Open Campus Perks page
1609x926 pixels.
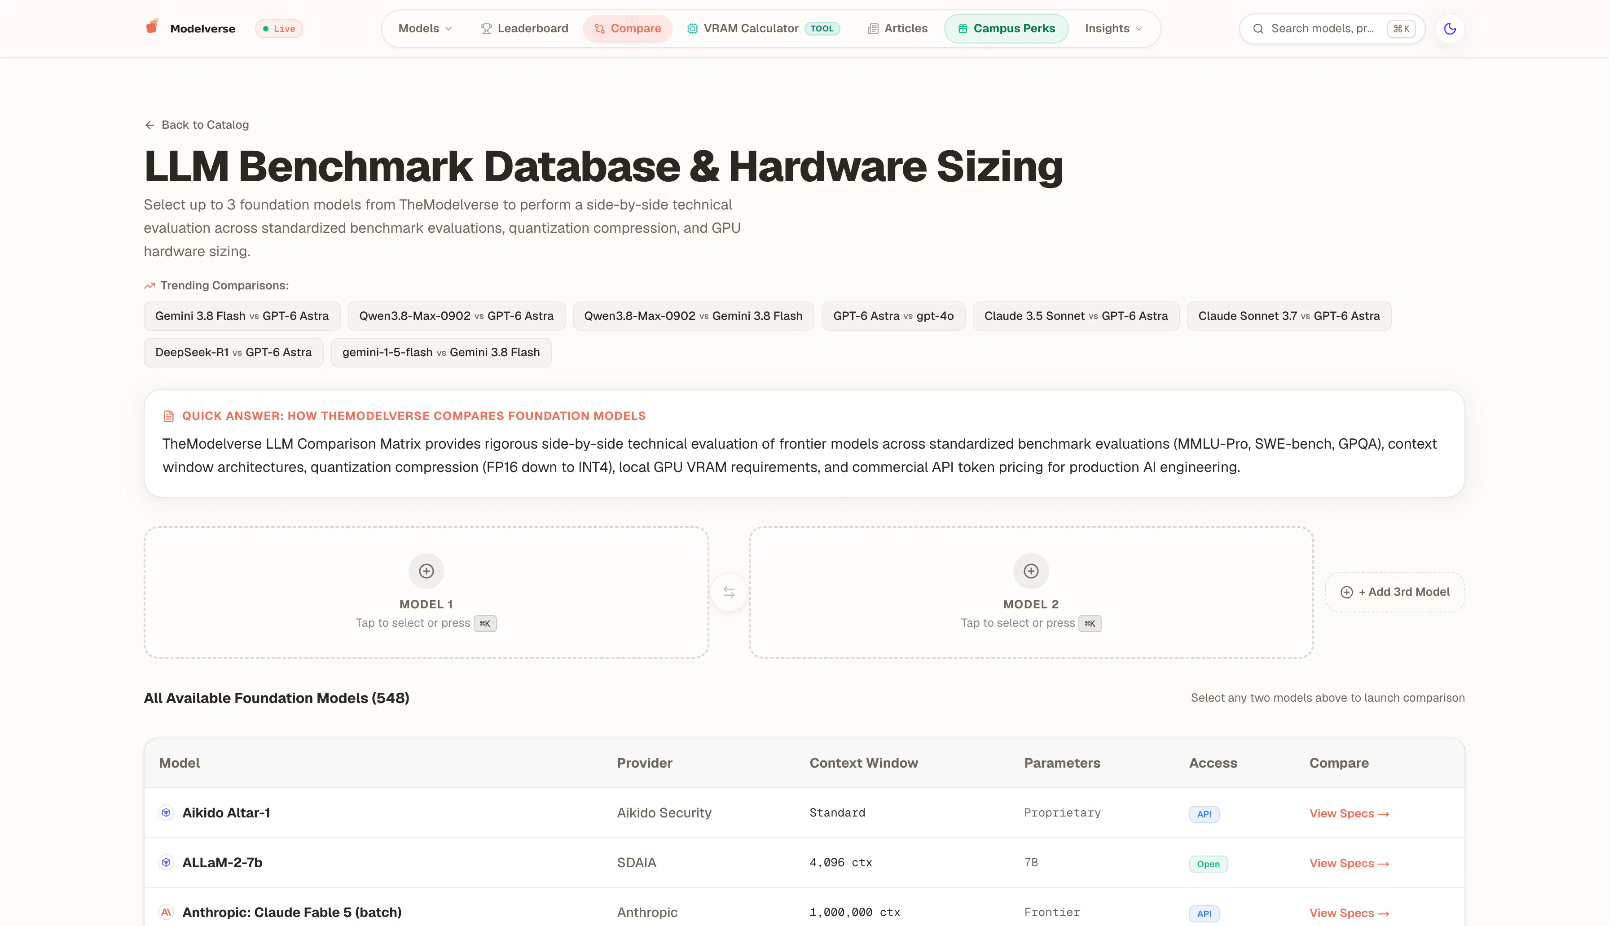click(1006, 29)
